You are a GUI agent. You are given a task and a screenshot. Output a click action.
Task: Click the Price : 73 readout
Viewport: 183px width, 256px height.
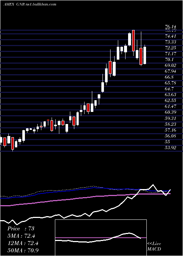coord(21,229)
